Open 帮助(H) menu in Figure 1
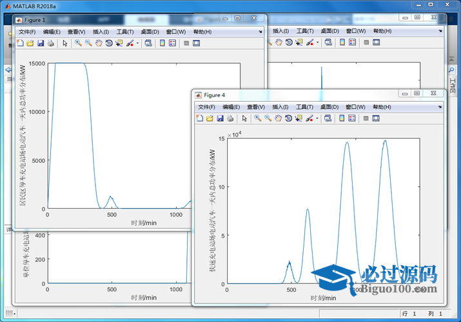Viewport: 461px width, 322px height. click(x=202, y=32)
